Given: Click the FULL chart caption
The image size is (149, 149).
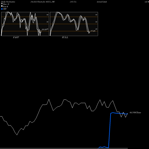Looking at the screenshot, I should [65, 38].
